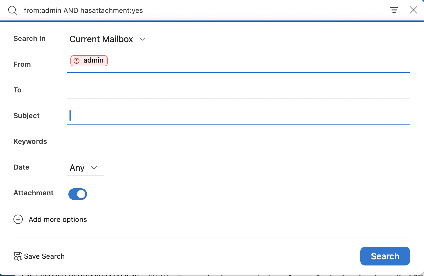Open the search filter options icon
This screenshot has width=424, height=276.
coord(394,10)
